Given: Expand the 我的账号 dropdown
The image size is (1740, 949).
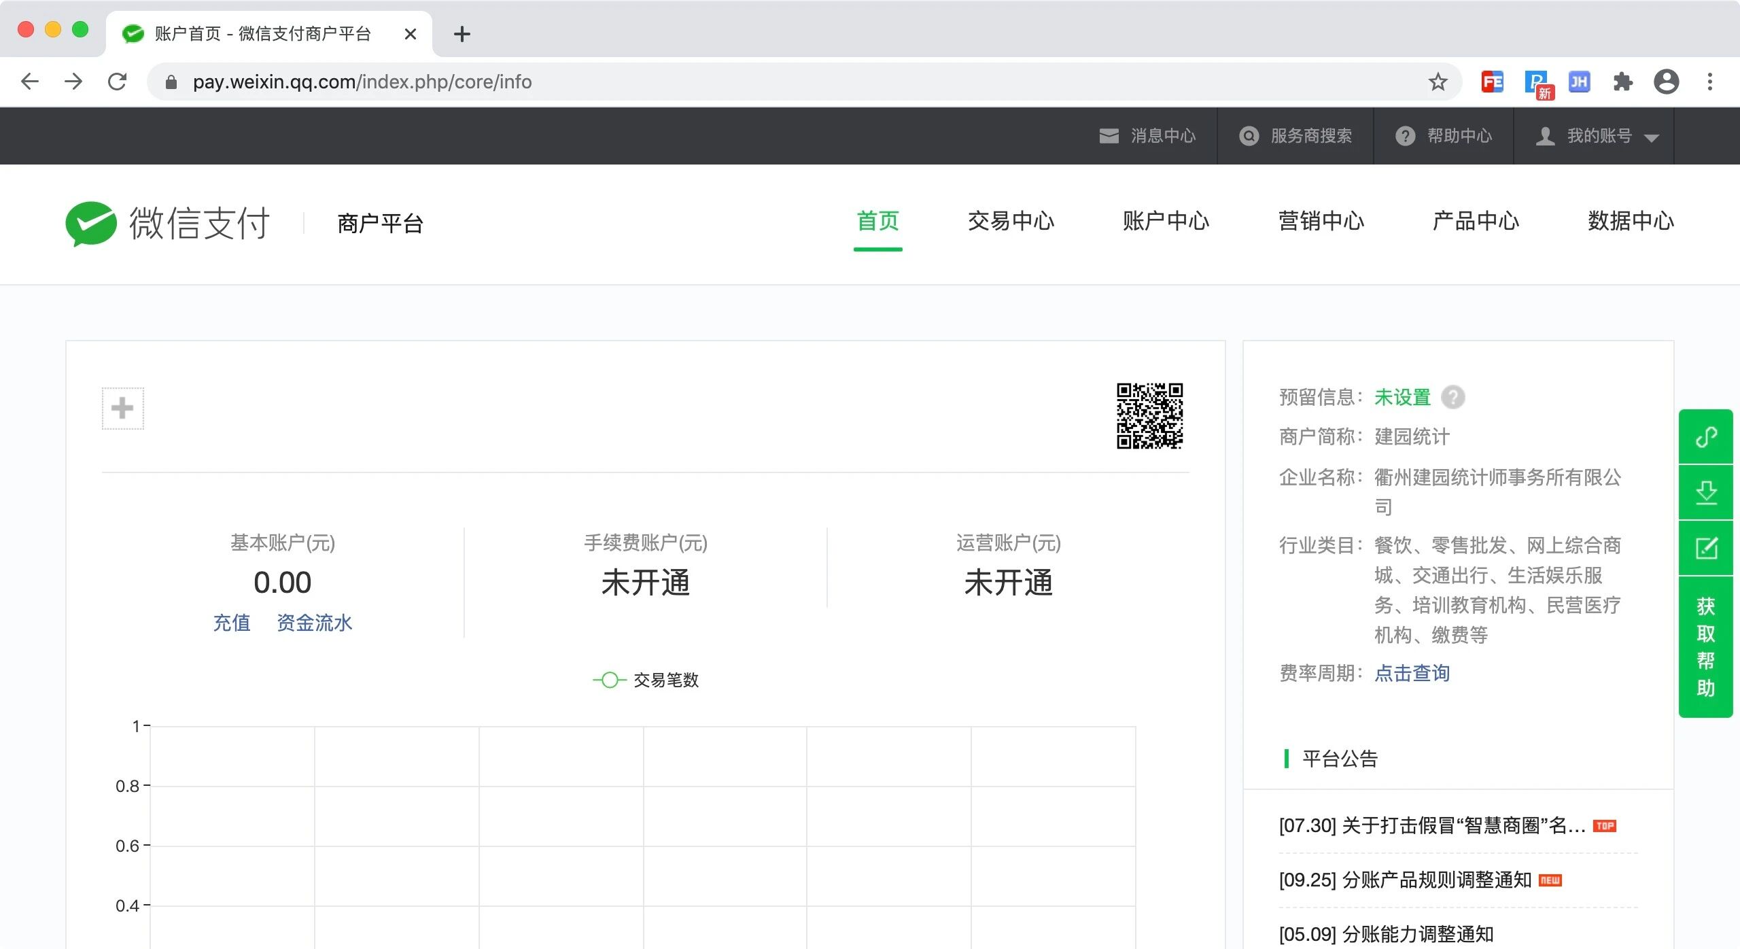Looking at the screenshot, I should coord(1597,136).
